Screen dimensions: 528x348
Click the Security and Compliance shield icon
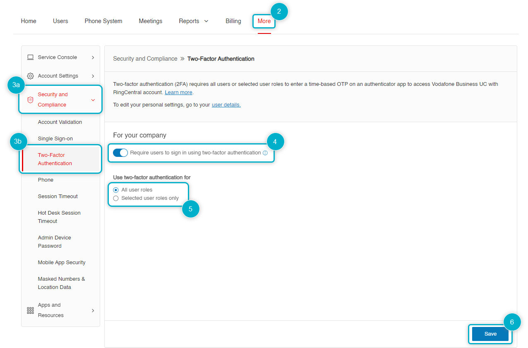(x=30, y=100)
